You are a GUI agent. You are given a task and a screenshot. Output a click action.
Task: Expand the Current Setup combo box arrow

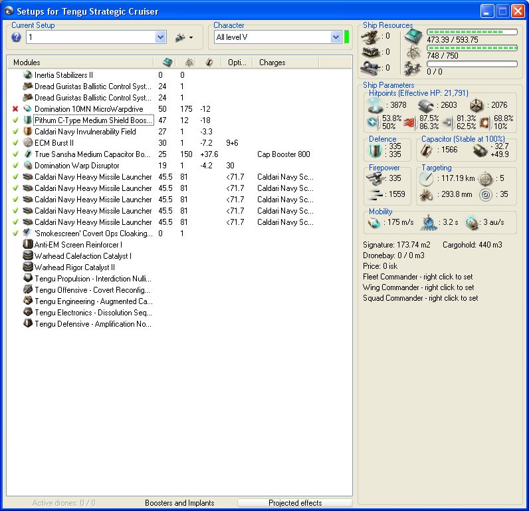tap(161, 37)
